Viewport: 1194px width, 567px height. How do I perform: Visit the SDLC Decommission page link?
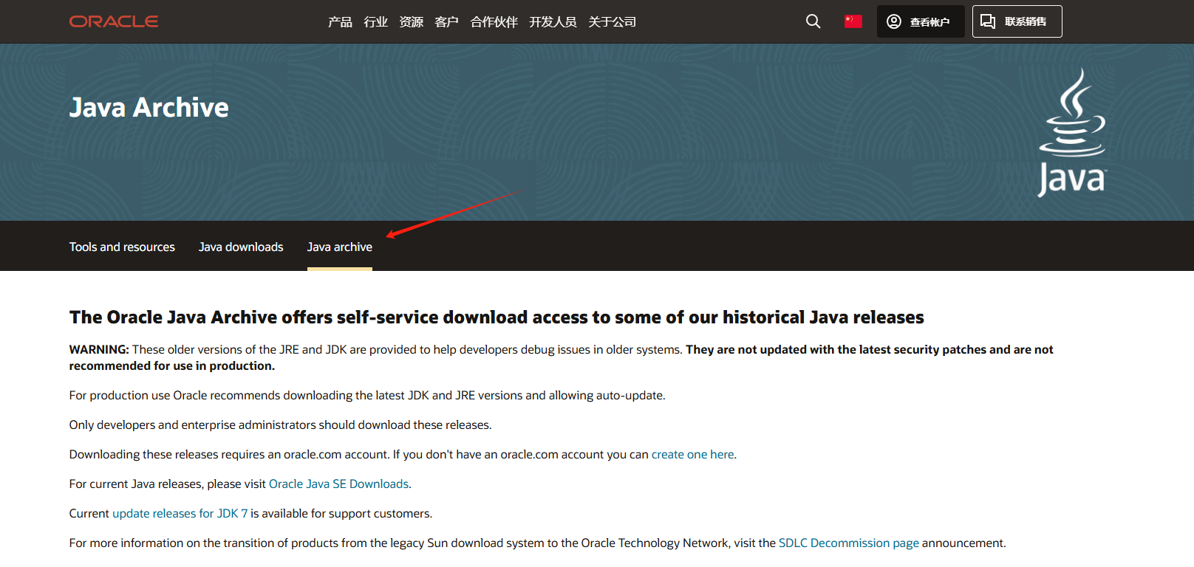[848, 543]
